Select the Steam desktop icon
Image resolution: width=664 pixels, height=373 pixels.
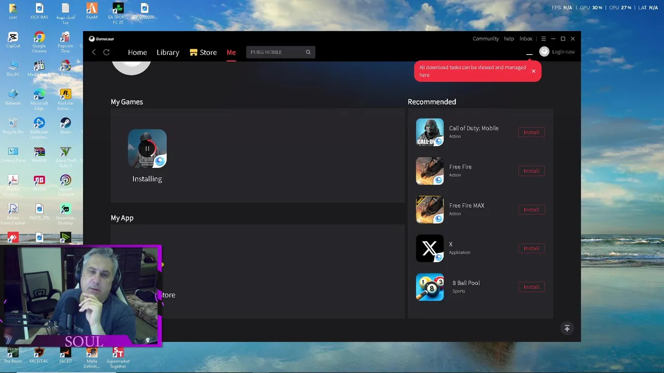65,126
